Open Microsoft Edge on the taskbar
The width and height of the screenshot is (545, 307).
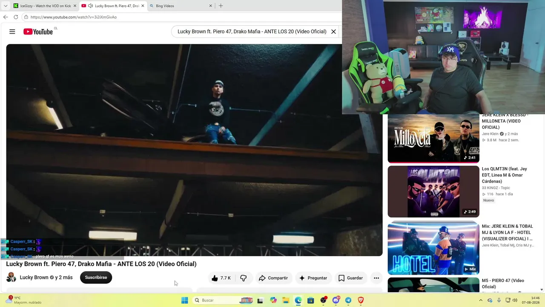tap(298, 300)
